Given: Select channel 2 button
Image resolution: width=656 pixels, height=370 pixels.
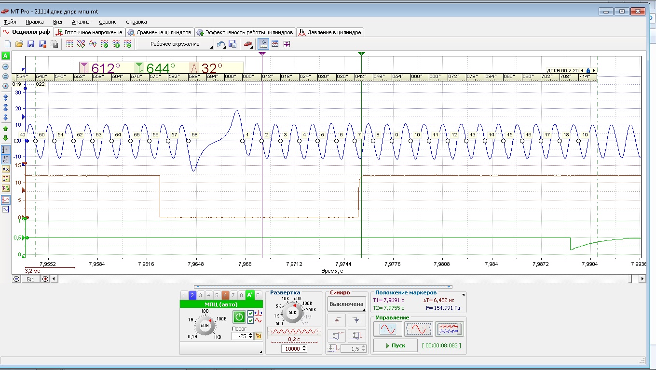Looking at the screenshot, I should click(x=192, y=295).
